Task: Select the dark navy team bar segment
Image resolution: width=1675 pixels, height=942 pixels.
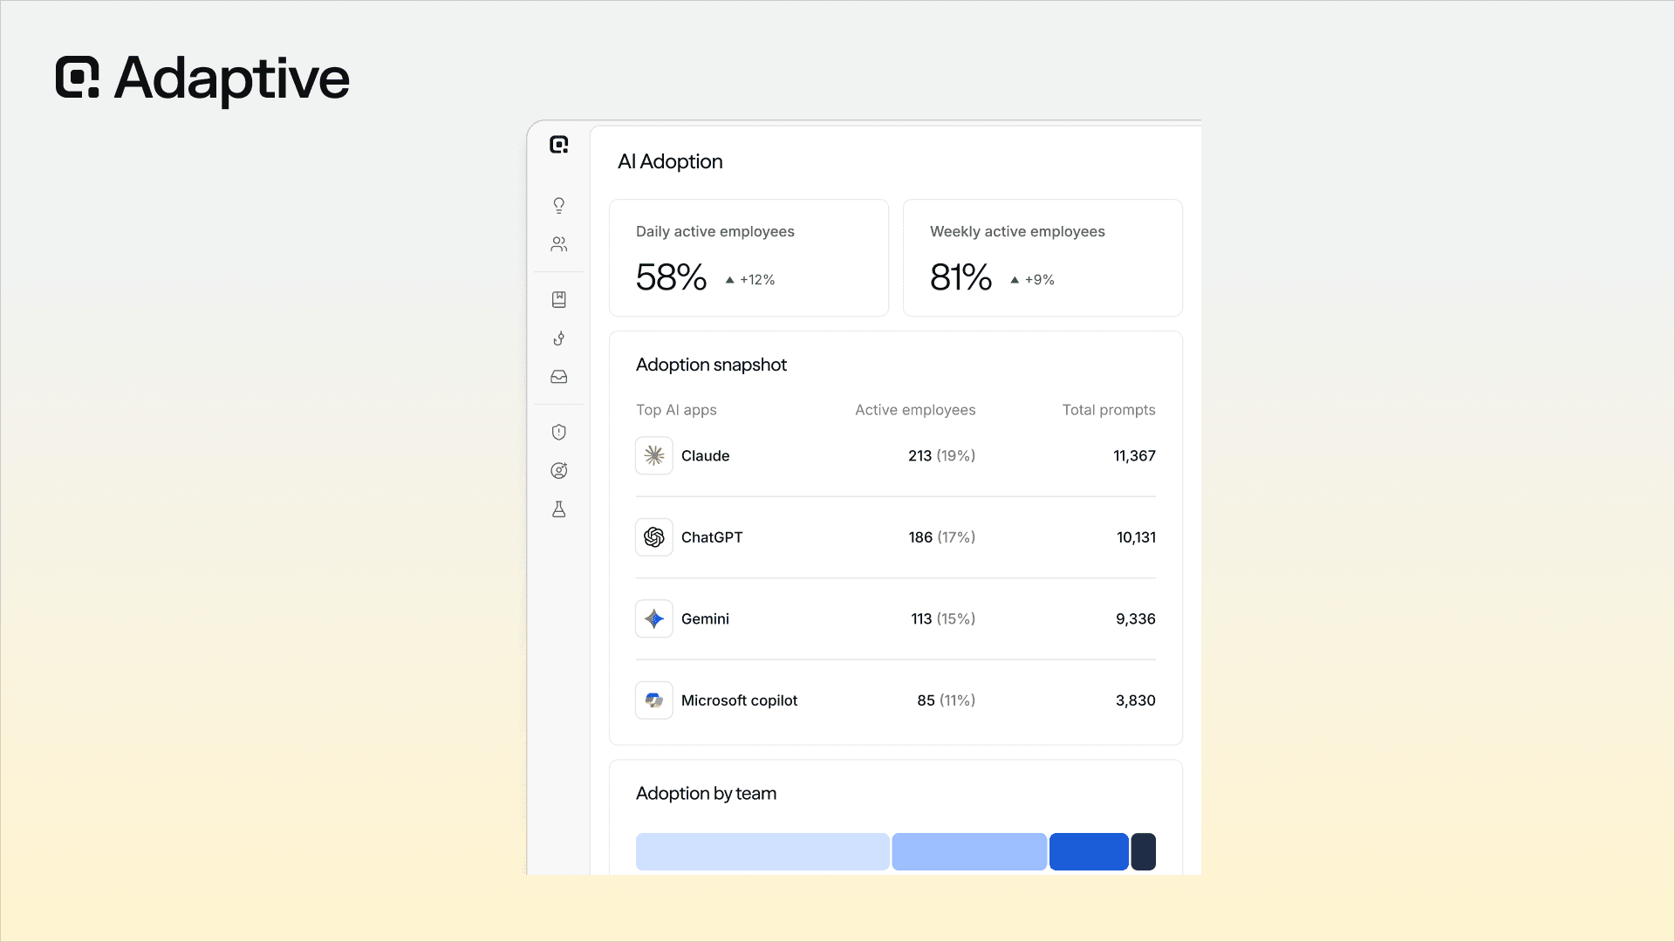Action: click(x=1144, y=852)
